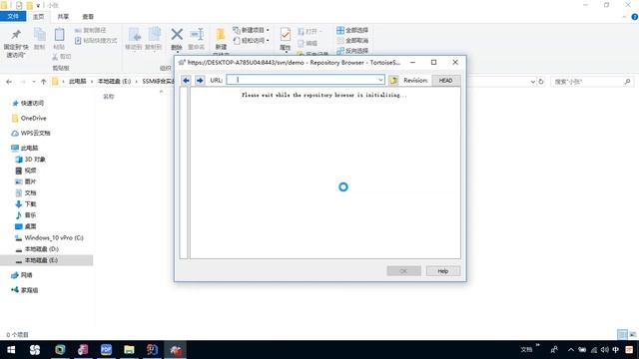The width and height of the screenshot is (639, 359).
Task: Click the Explorer back navigation arrow
Action: point(9,82)
